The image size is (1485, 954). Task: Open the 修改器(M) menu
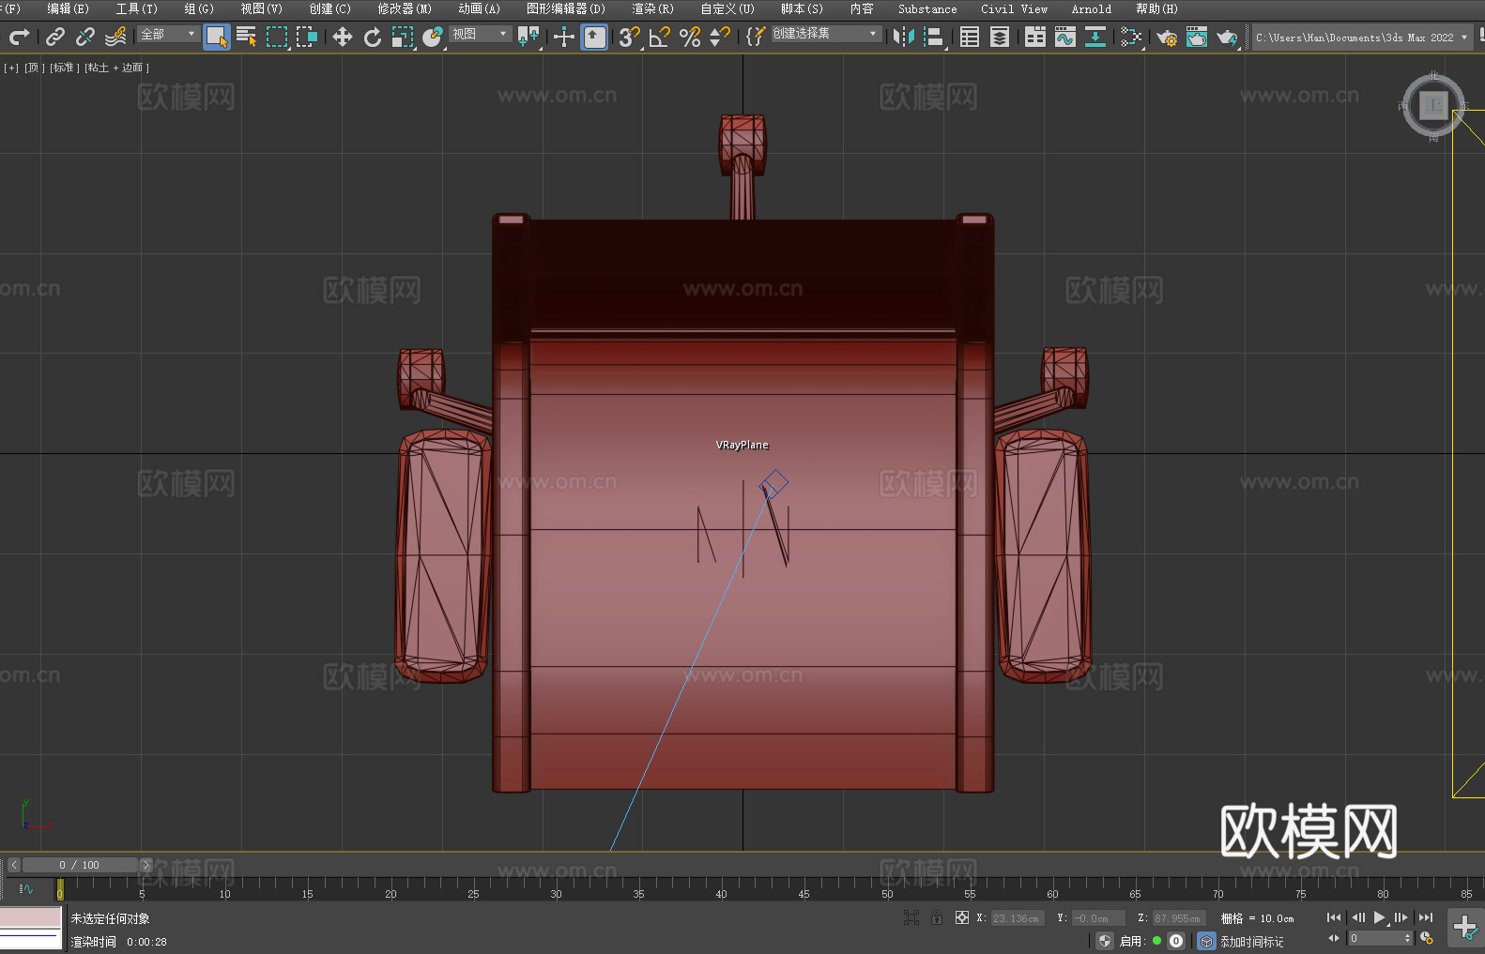[405, 8]
